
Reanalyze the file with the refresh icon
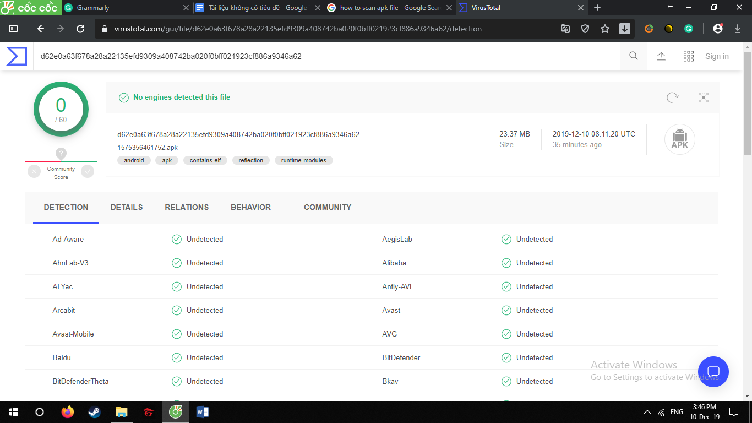(673, 97)
